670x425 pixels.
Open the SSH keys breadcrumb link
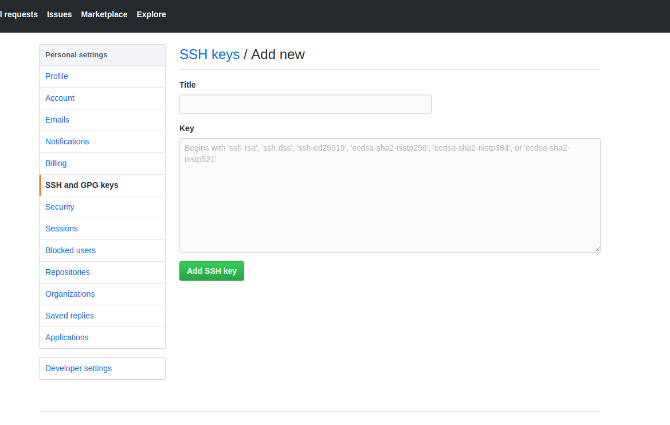click(209, 54)
